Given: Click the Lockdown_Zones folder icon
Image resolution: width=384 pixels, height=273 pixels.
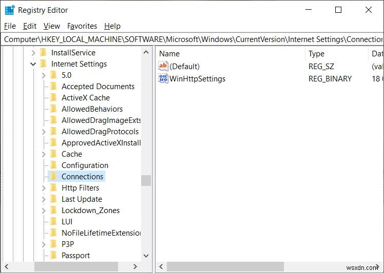Looking at the screenshot, I should coord(53,210).
